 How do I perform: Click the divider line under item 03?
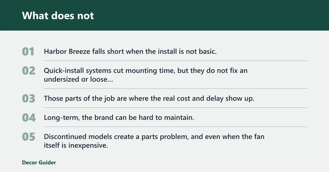pyautogui.click(x=175, y=108)
